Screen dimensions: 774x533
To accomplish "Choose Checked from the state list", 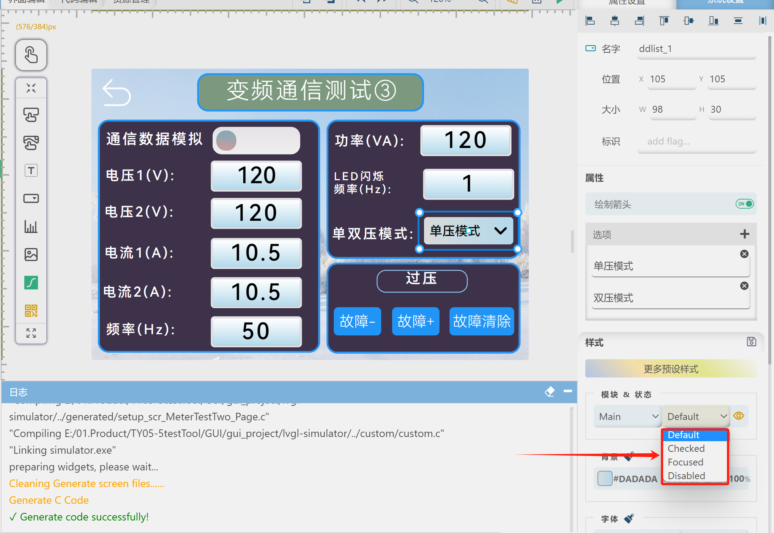I will coord(686,448).
